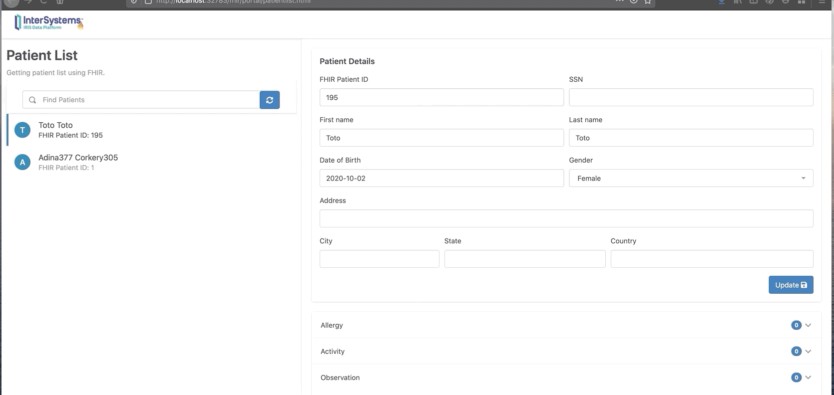Click the Patient List heading
834x395 pixels.
[42, 55]
